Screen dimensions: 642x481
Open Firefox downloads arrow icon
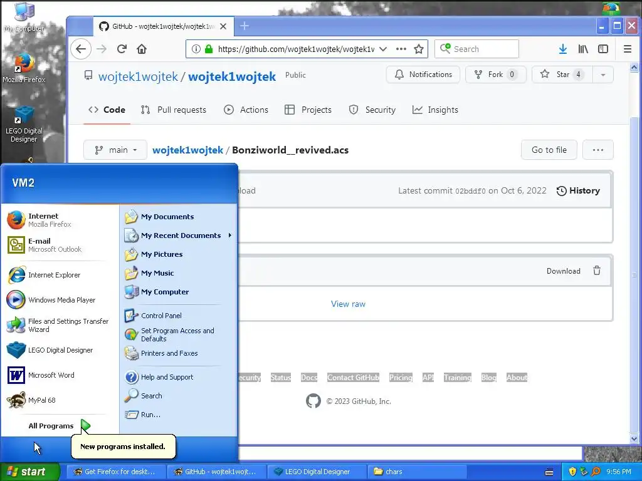(563, 49)
